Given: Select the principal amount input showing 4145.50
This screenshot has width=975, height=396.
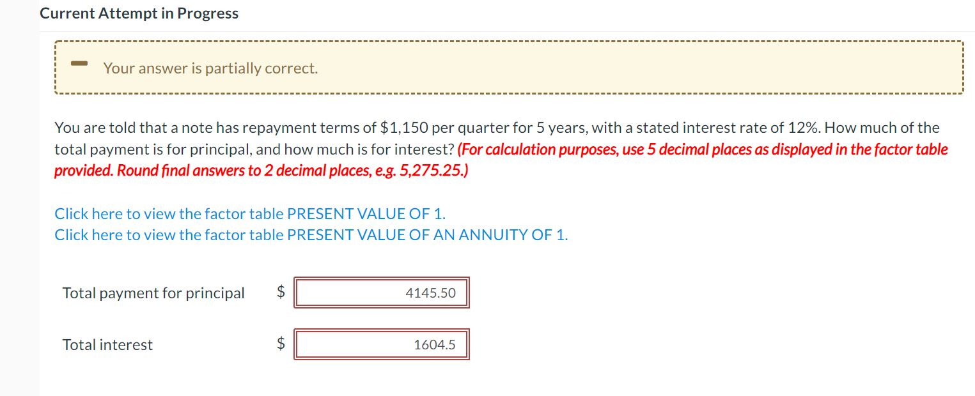Looking at the screenshot, I should click(x=381, y=293).
